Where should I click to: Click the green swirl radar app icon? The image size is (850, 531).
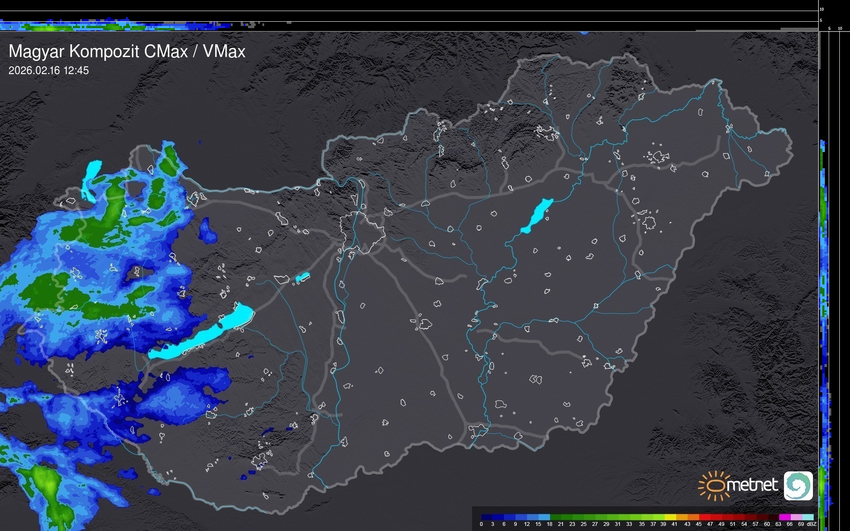[x=798, y=485]
